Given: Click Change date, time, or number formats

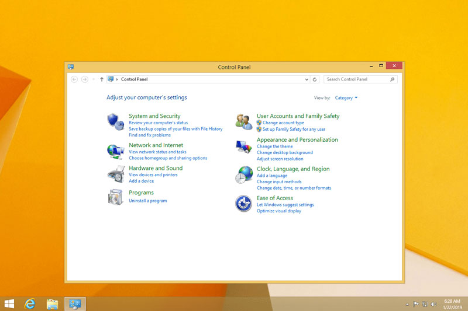Looking at the screenshot, I should tap(294, 188).
